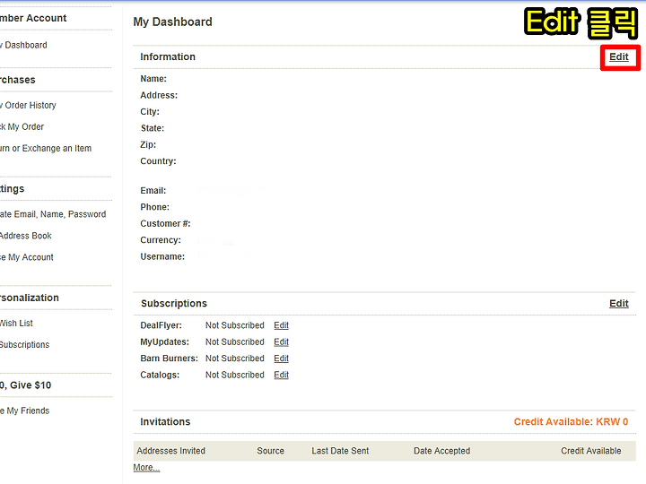Click the Invitations section heading
This screenshot has width=646, height=484.
(165, 421)
